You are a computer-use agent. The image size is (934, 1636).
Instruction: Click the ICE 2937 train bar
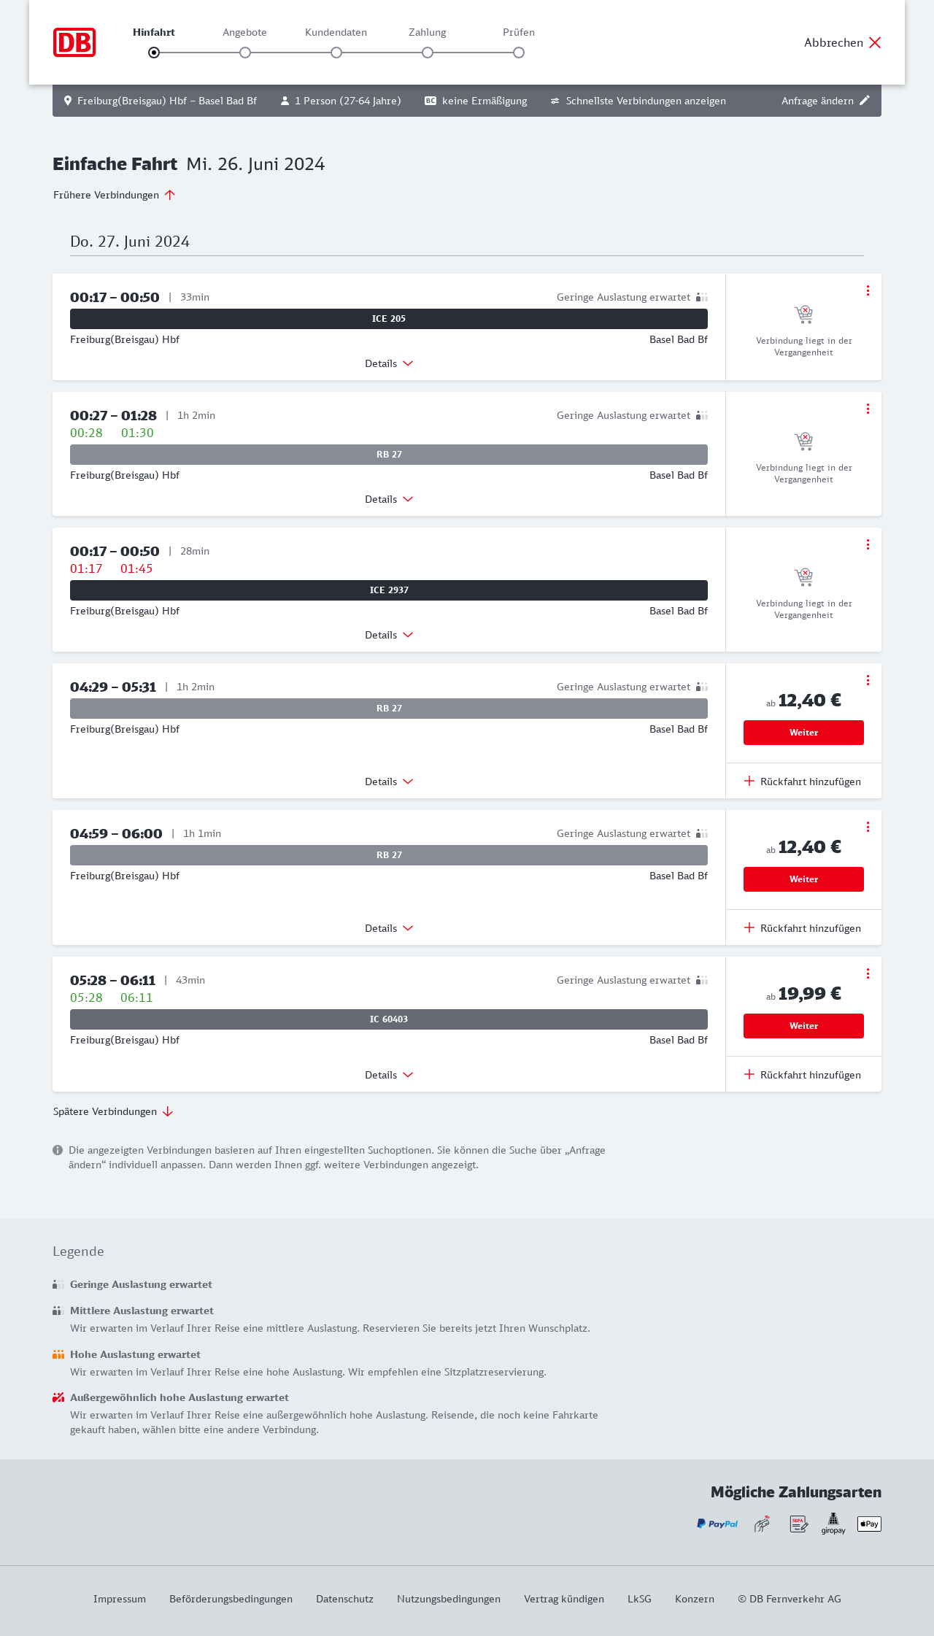(389, 590)
